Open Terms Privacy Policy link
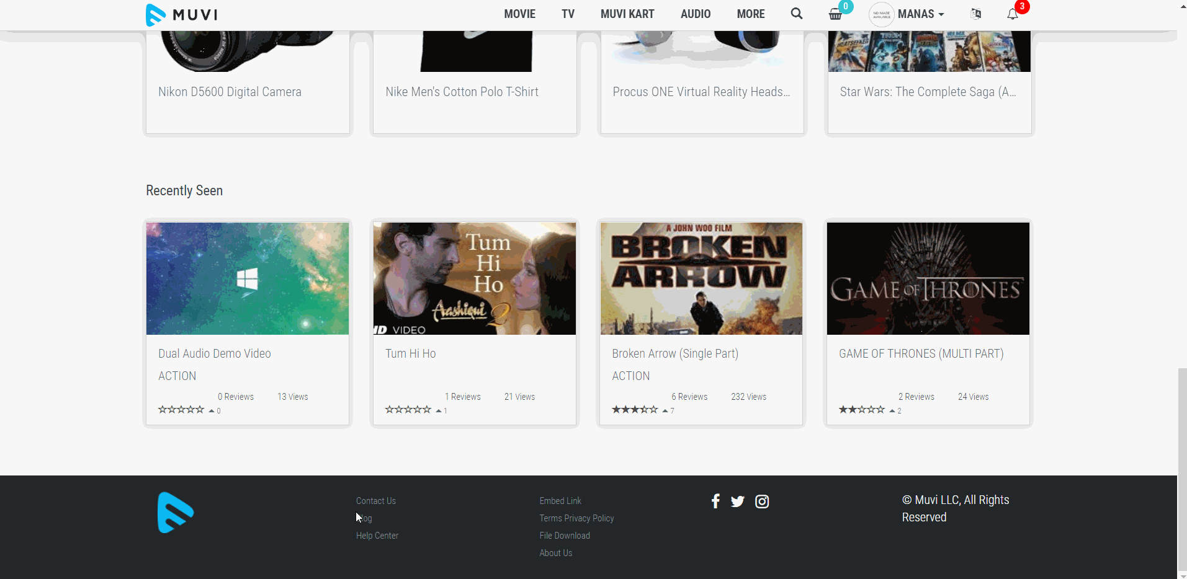Screen dimensions: 1187x579 (576, 518)
